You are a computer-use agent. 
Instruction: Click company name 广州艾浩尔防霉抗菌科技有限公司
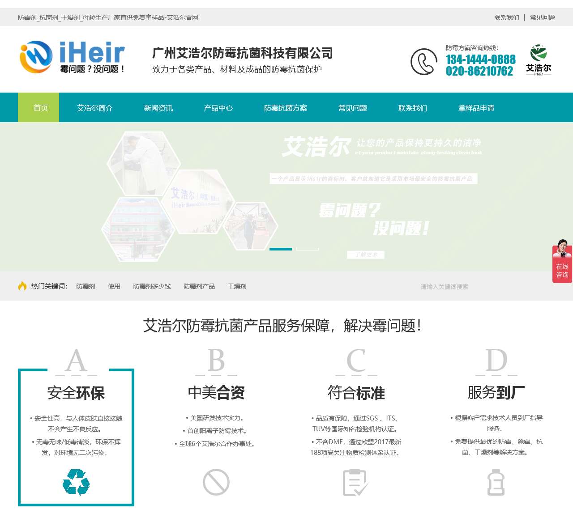243,53
